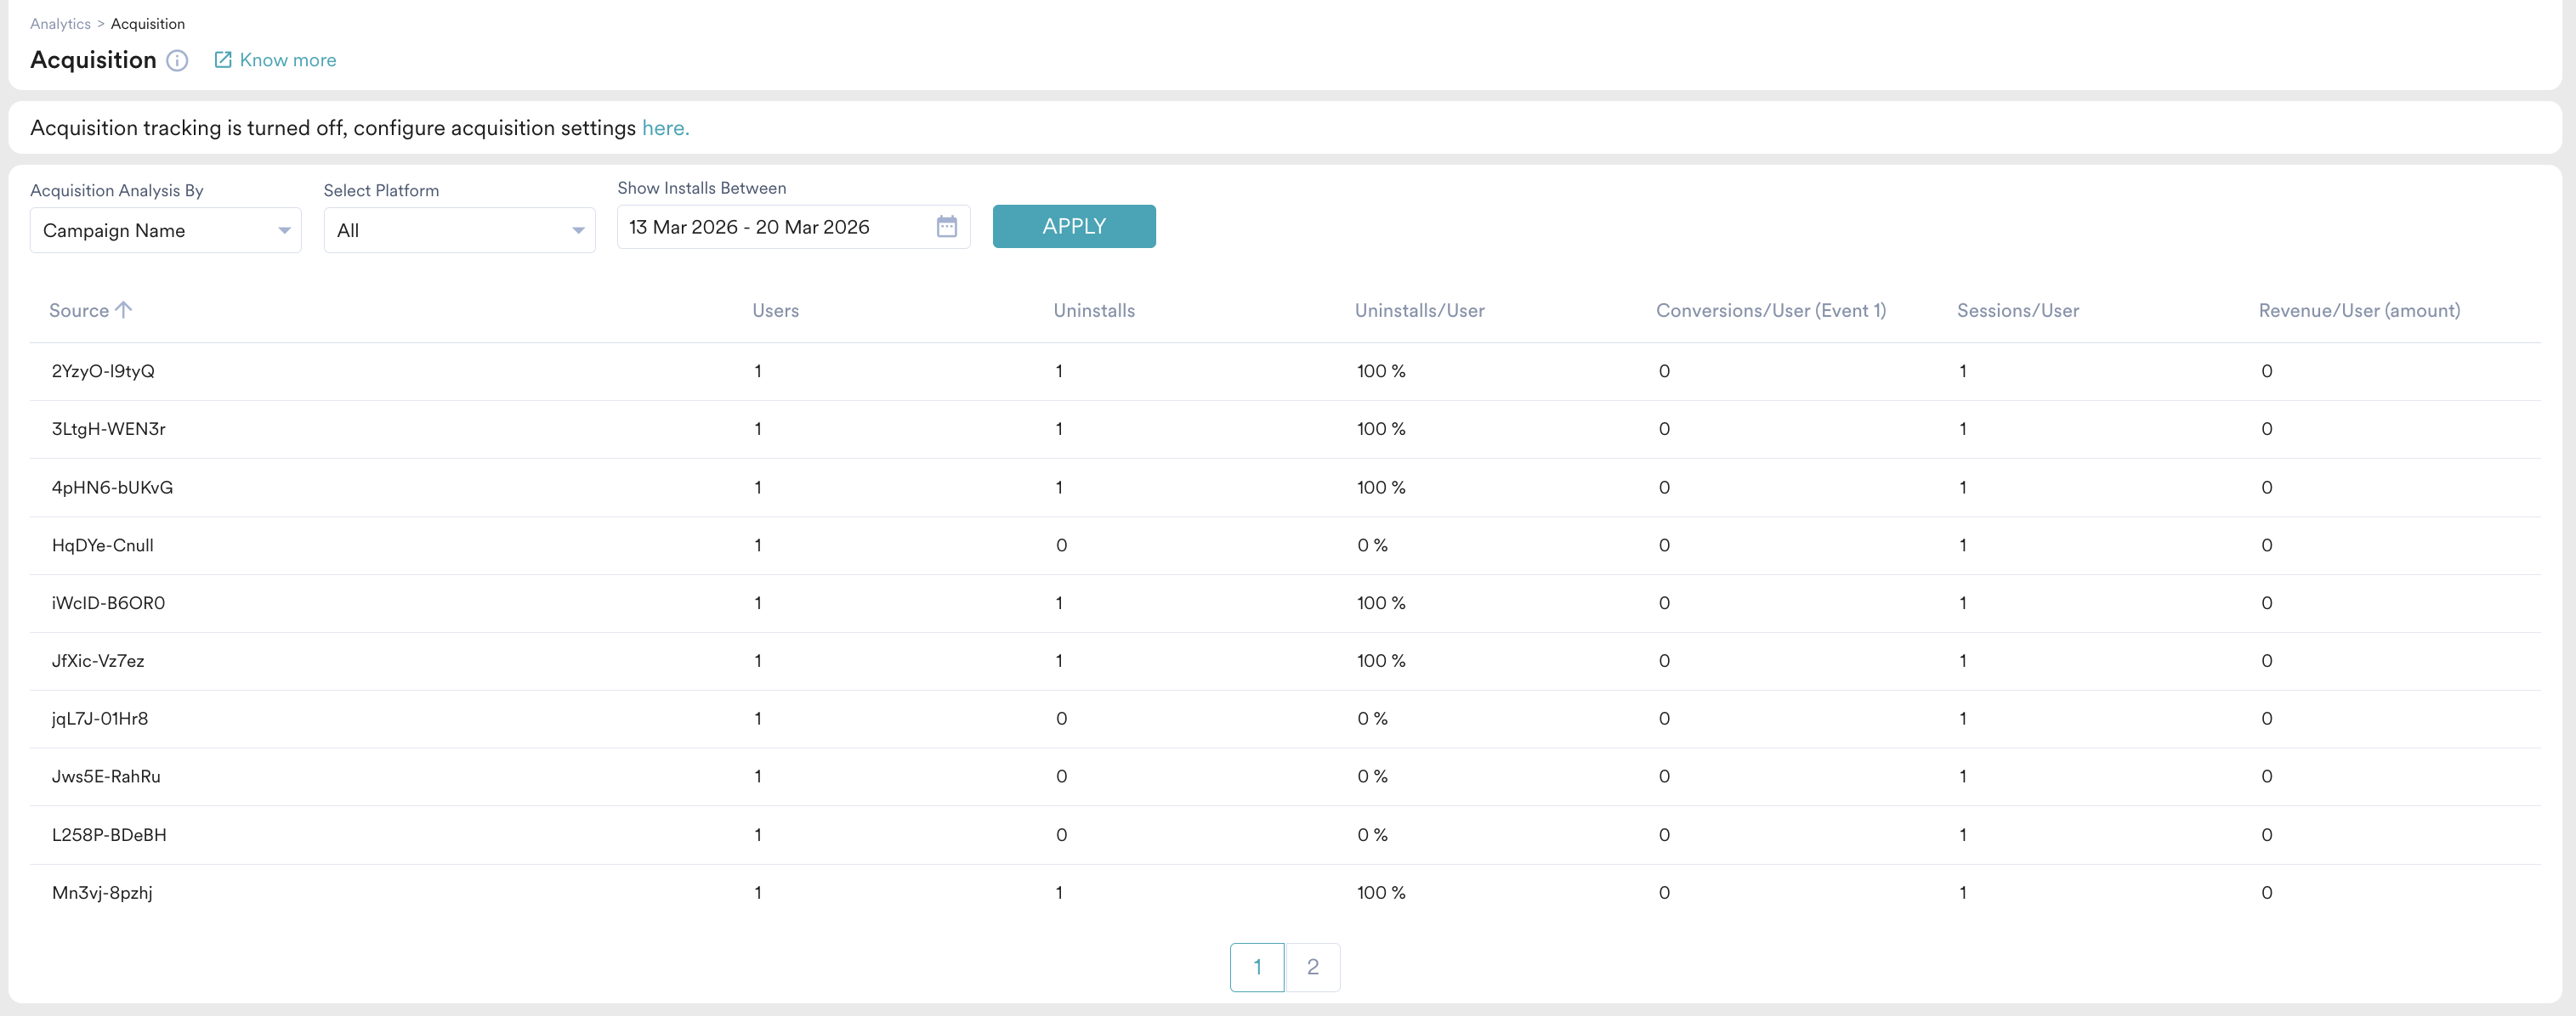This screenshot has width=2576, height=1016.
Task: Click the APPLY button
Action: click(x=1073, y=227)
